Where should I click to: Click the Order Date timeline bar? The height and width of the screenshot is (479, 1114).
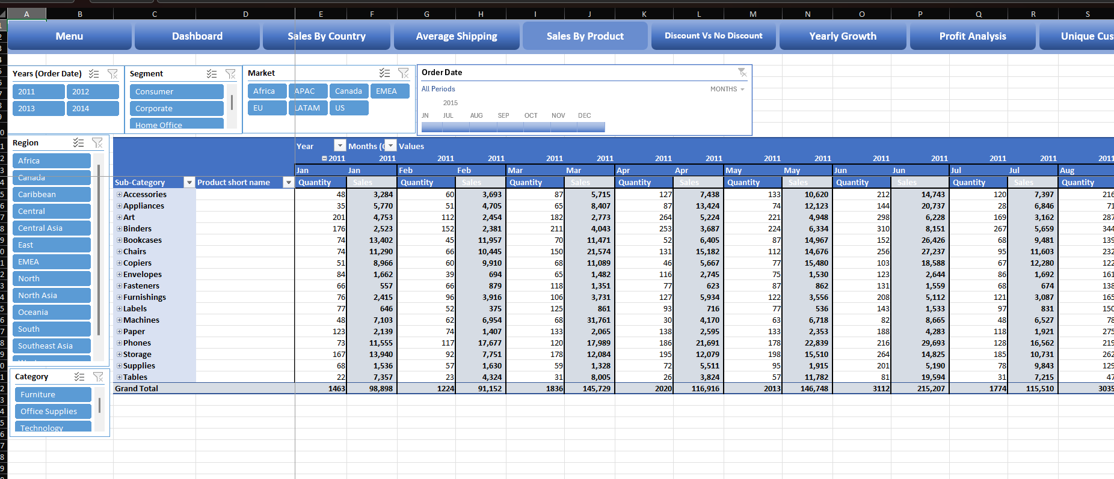point(513,127)
